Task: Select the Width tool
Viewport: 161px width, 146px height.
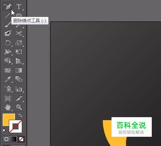Action: pos(8,52)
